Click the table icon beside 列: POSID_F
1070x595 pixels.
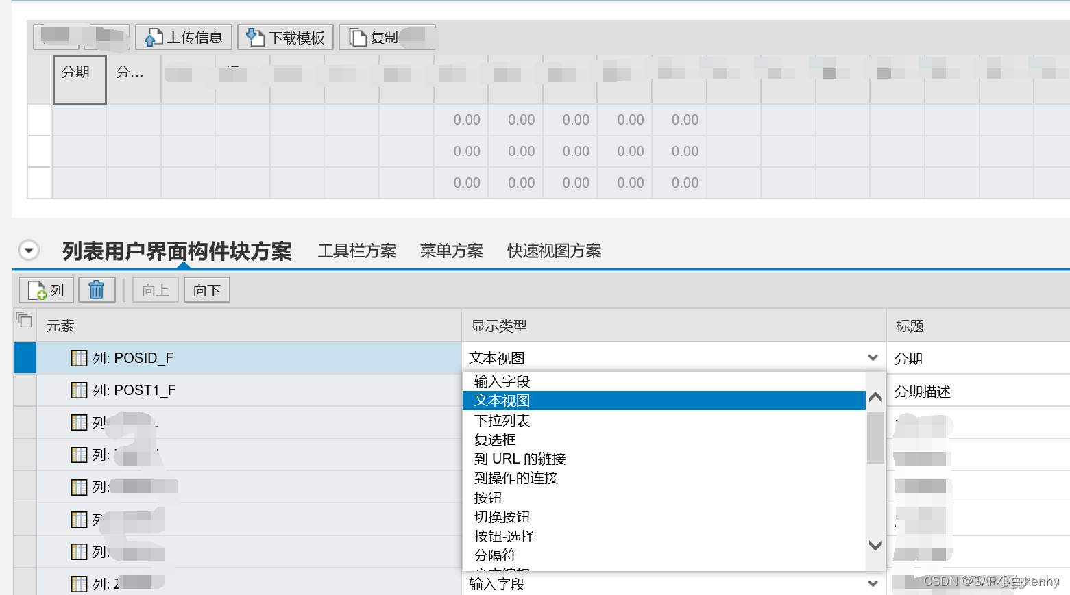[x=79, y=357]
